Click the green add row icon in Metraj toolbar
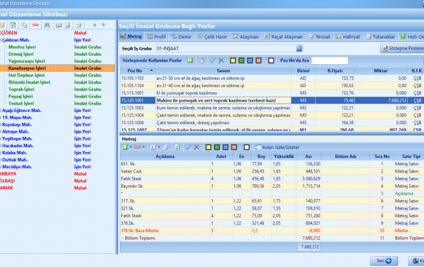424x267 pixels. (124, 147)
